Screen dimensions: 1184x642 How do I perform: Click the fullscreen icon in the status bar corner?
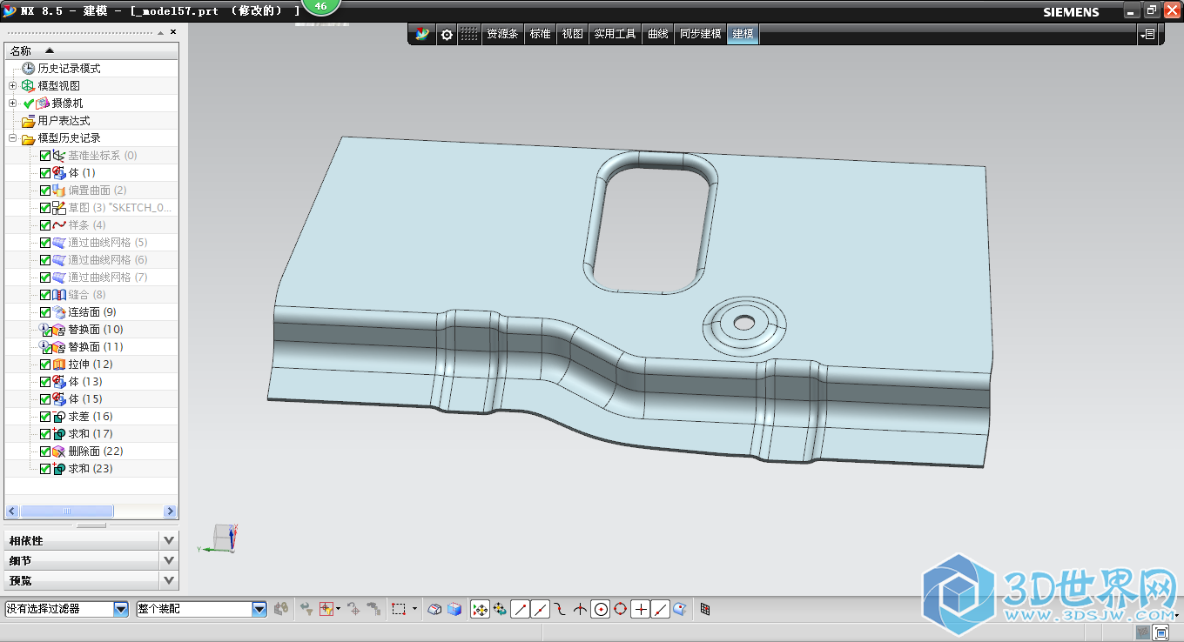click(x=1161, y=632)
